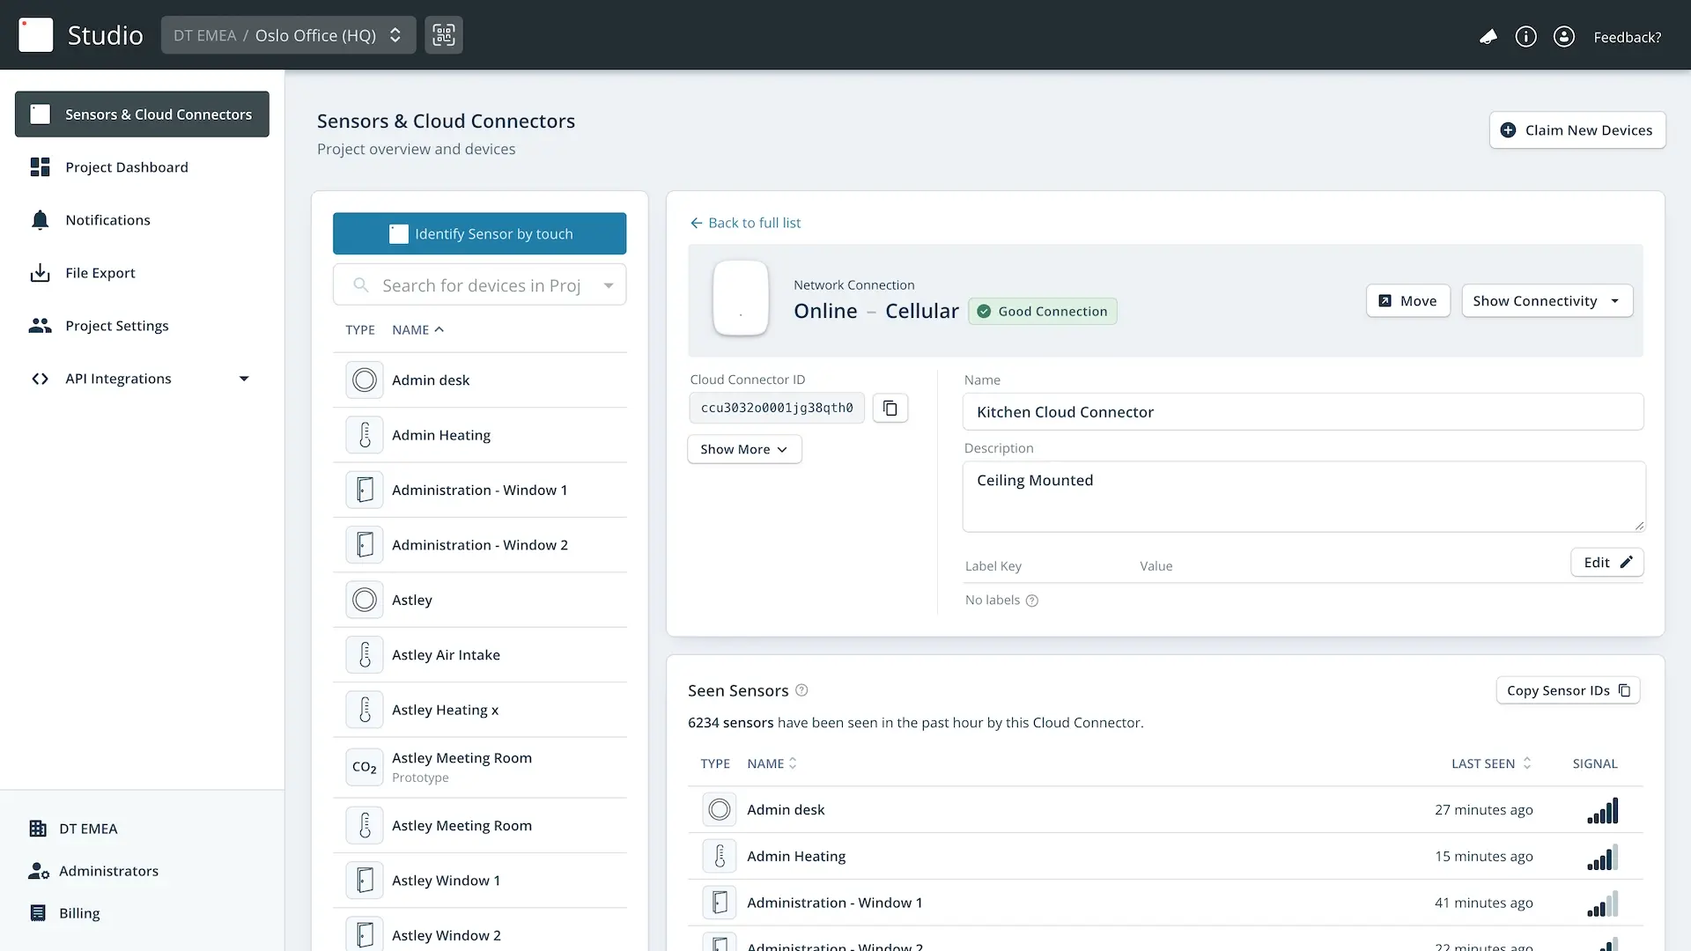
Task: Click the Seen Sensors help icon
Action: pyautogui.click(x=801, y=690)
